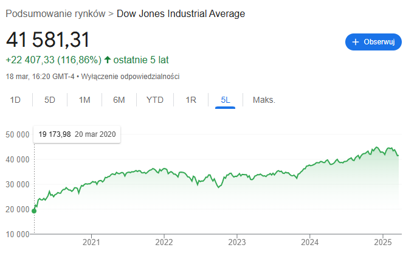Select the 1D time range tab
Viewport: 417px width, 253px height.
pos(15,100)
